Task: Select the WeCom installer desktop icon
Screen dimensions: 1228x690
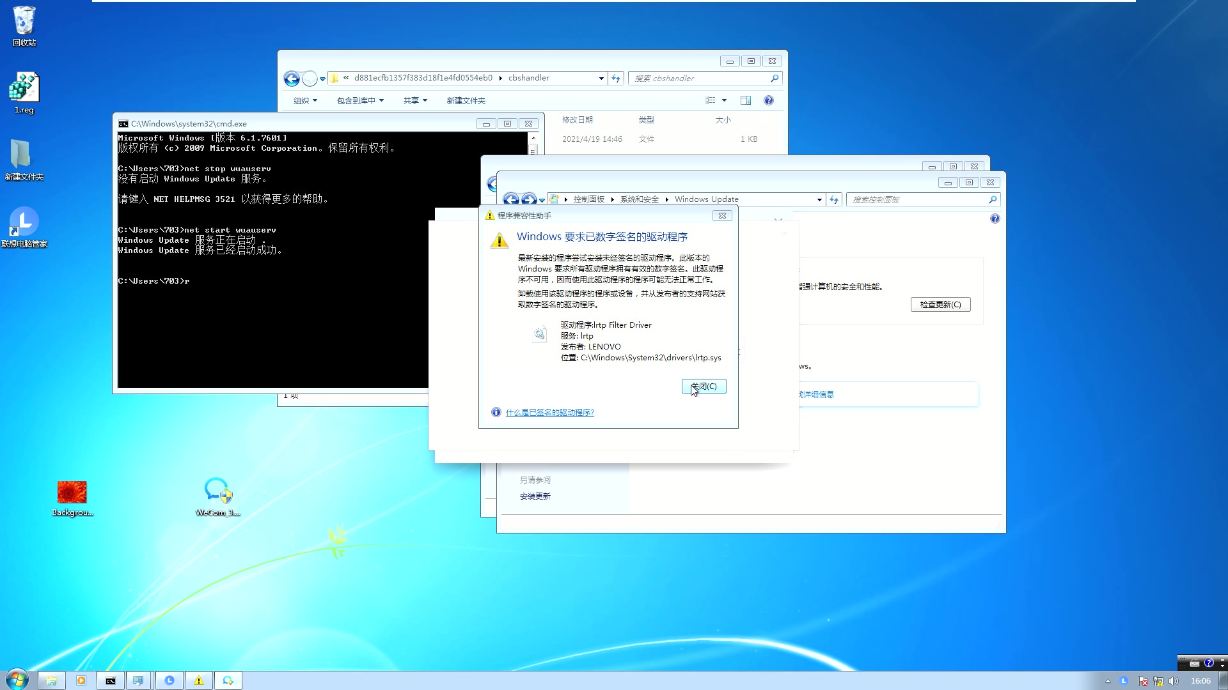Action: (217, 497)
